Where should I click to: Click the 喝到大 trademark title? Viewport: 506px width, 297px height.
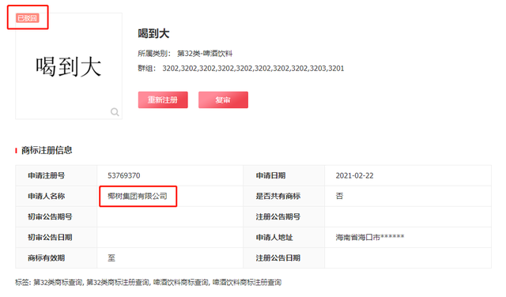point(153,33)
